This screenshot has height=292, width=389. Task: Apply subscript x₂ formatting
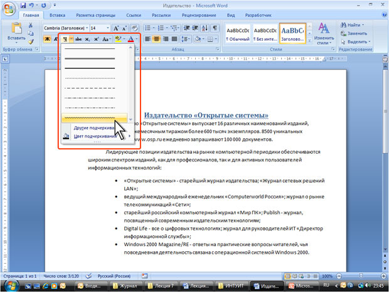pyautogui.click(x=87, y=39)
